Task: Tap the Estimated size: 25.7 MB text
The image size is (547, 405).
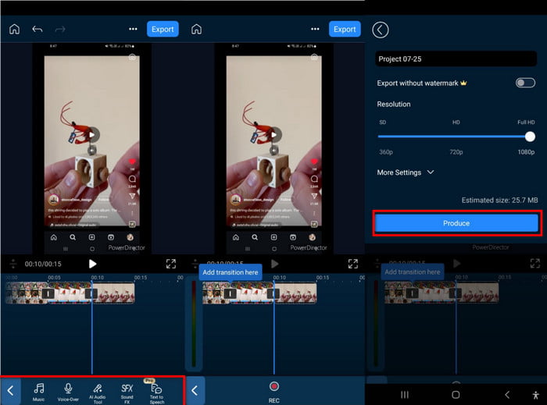Action: coord(499,201)
